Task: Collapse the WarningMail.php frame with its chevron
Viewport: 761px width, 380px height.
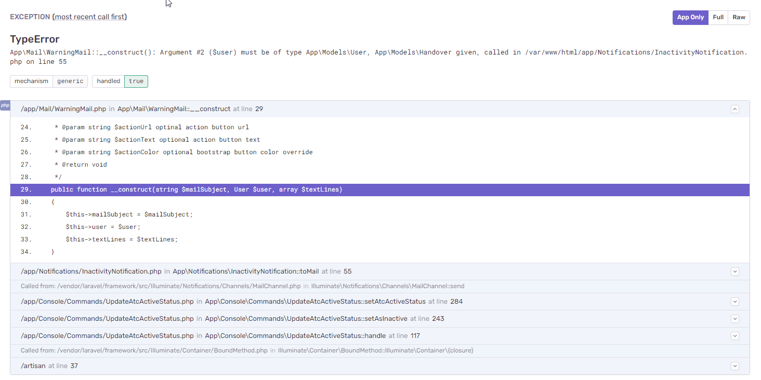Action: (x=734, y=109)
